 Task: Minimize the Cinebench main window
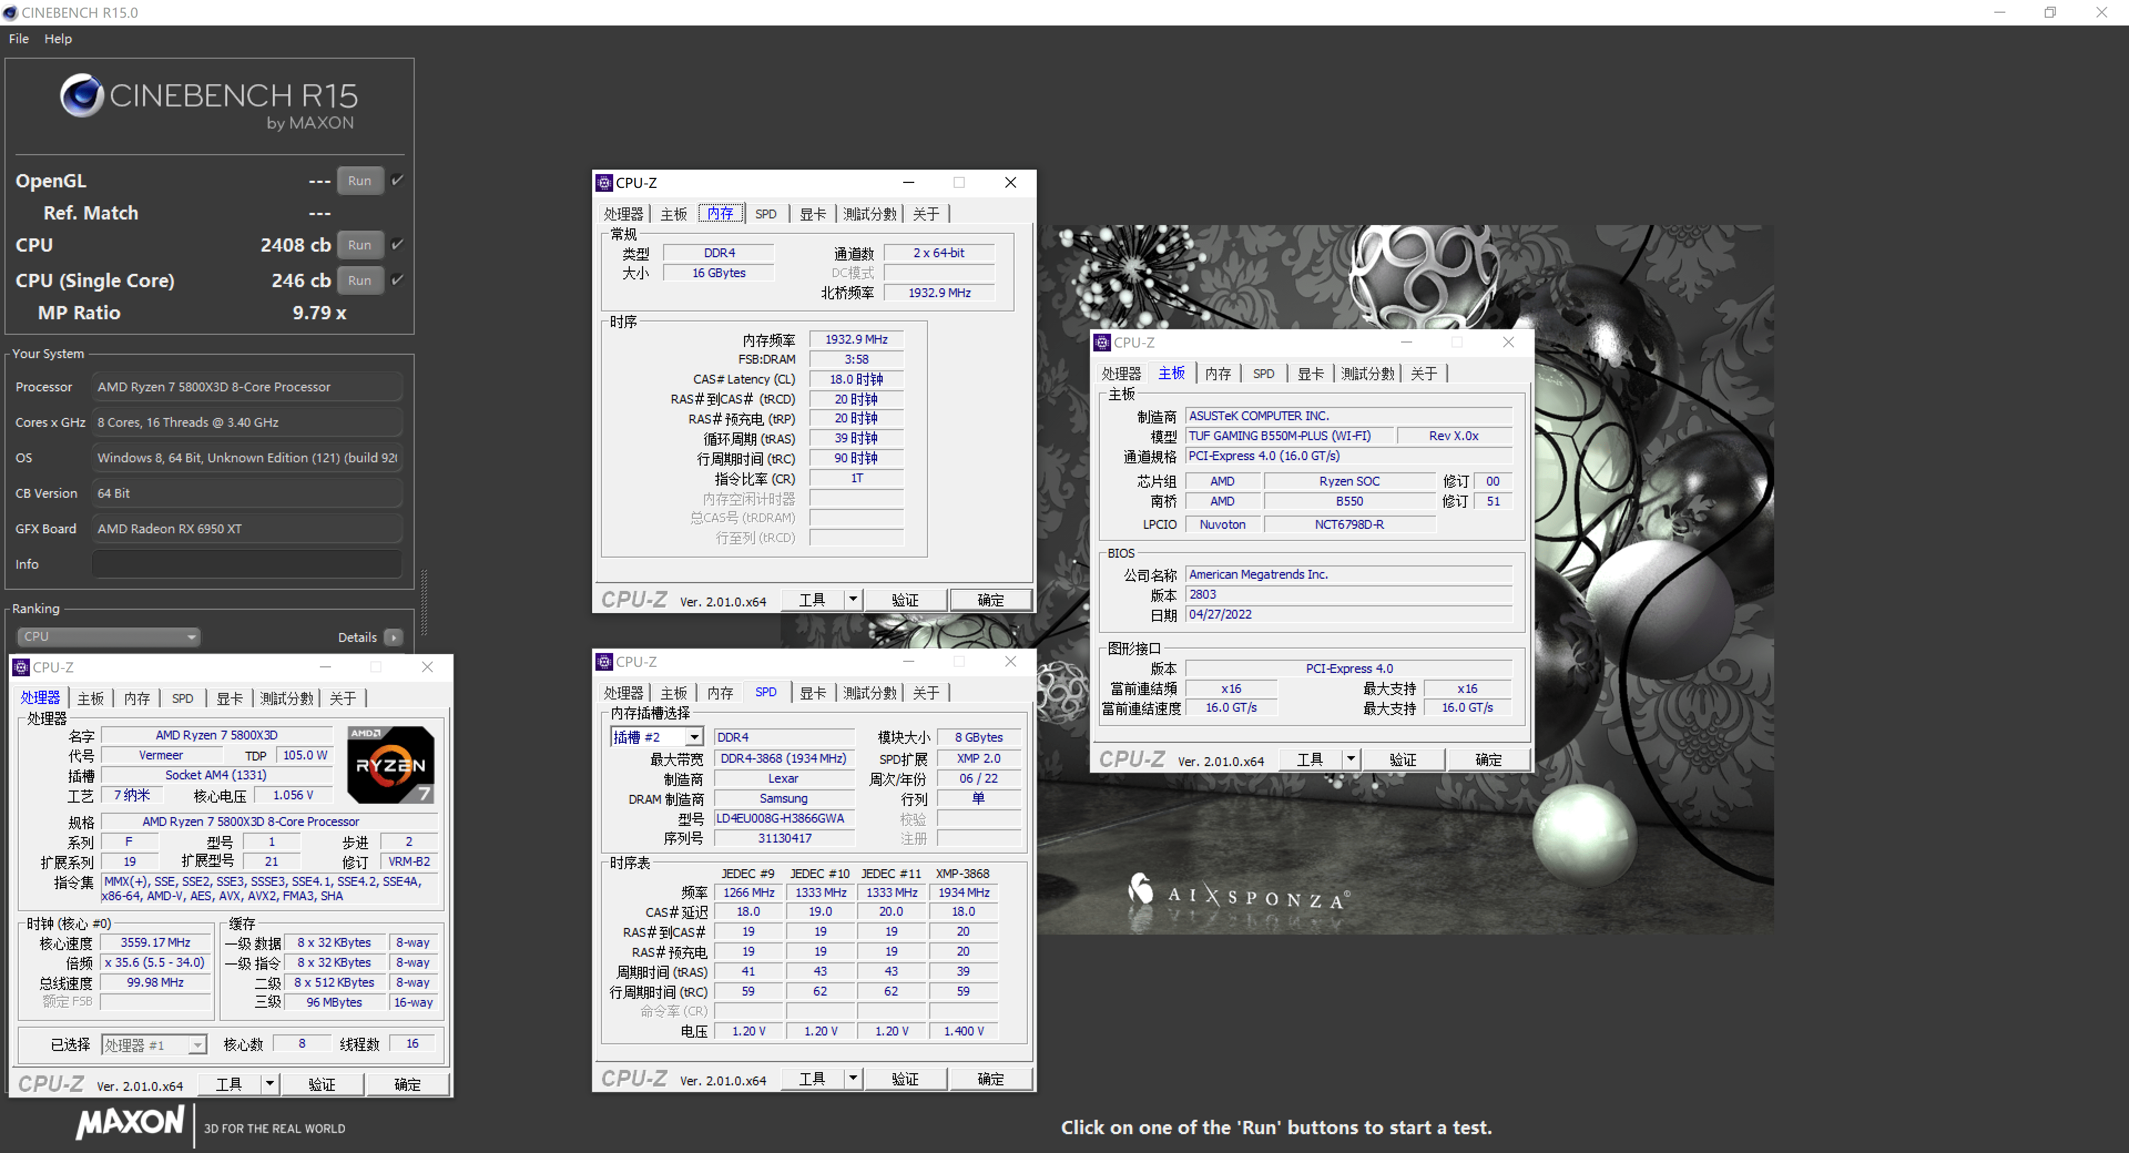(1999, 12)
